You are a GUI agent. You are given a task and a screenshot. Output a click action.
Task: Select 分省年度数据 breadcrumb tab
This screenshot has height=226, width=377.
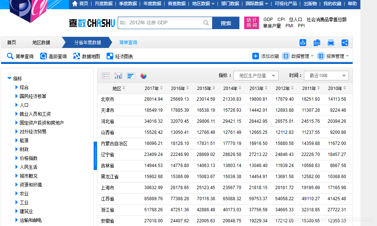click(x=87, y=42)
